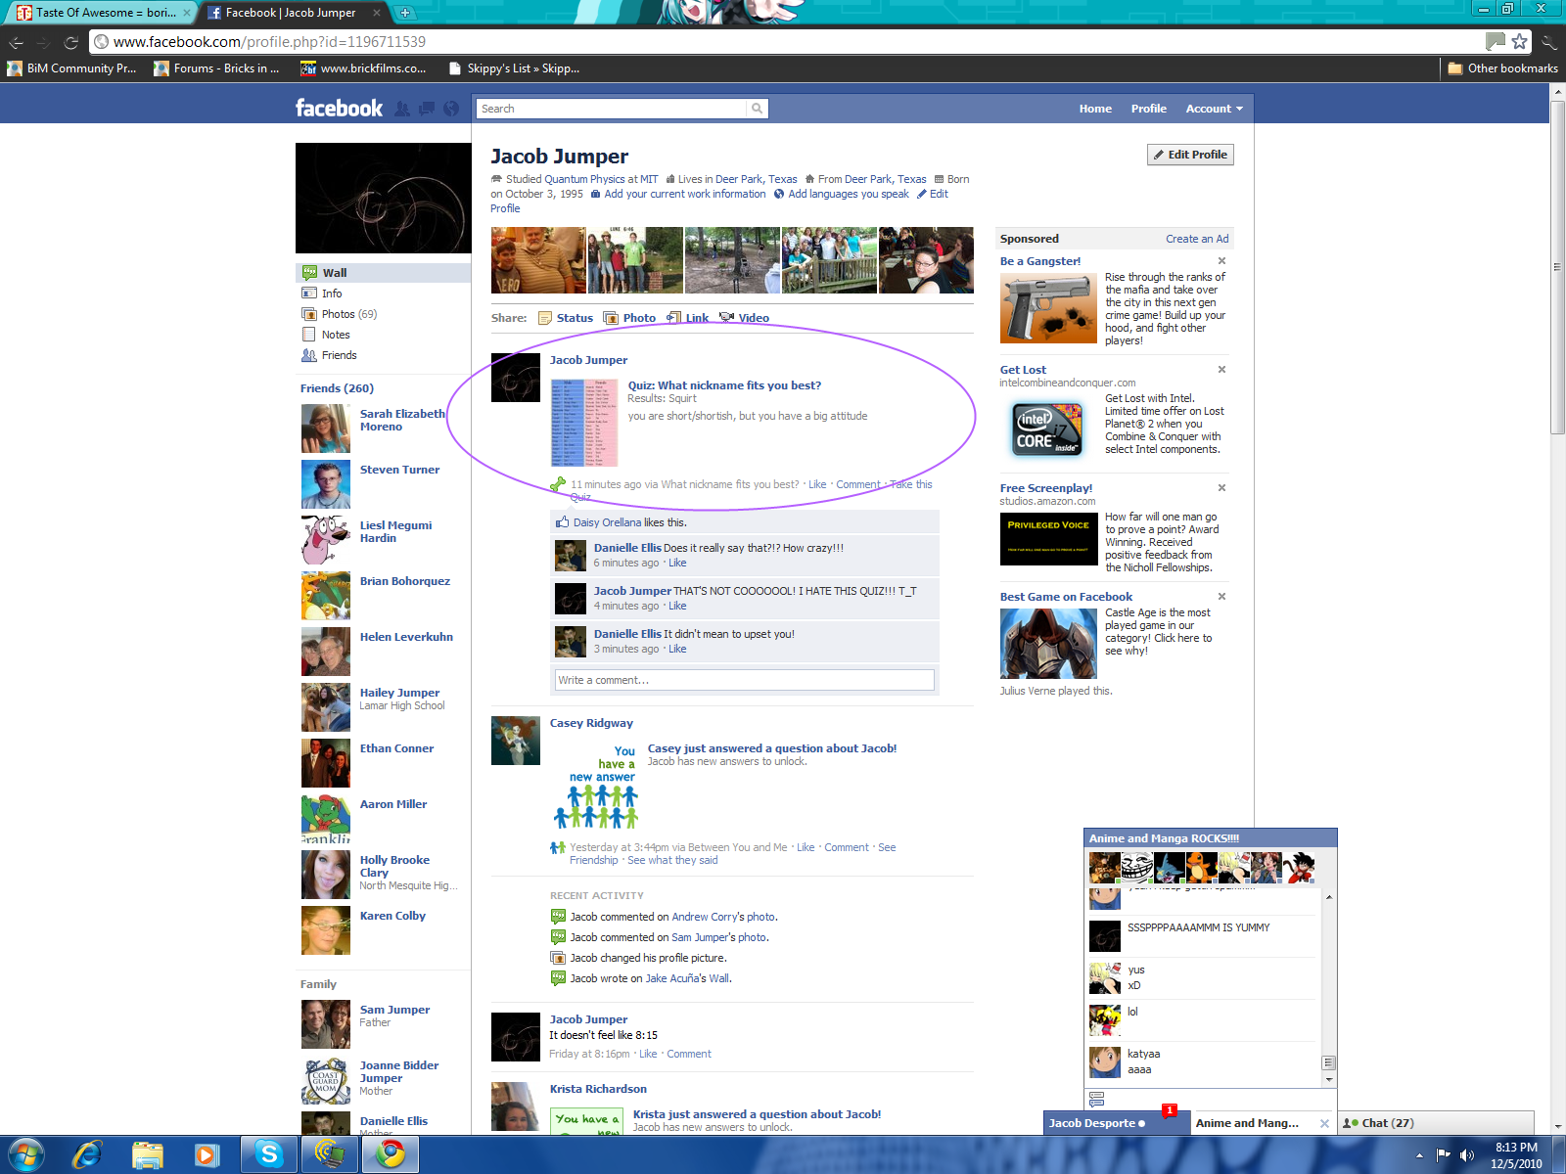1566x1174 pixels.
Task: Open the Quiz: What nickname fits you best link
Action: [724, 385]
